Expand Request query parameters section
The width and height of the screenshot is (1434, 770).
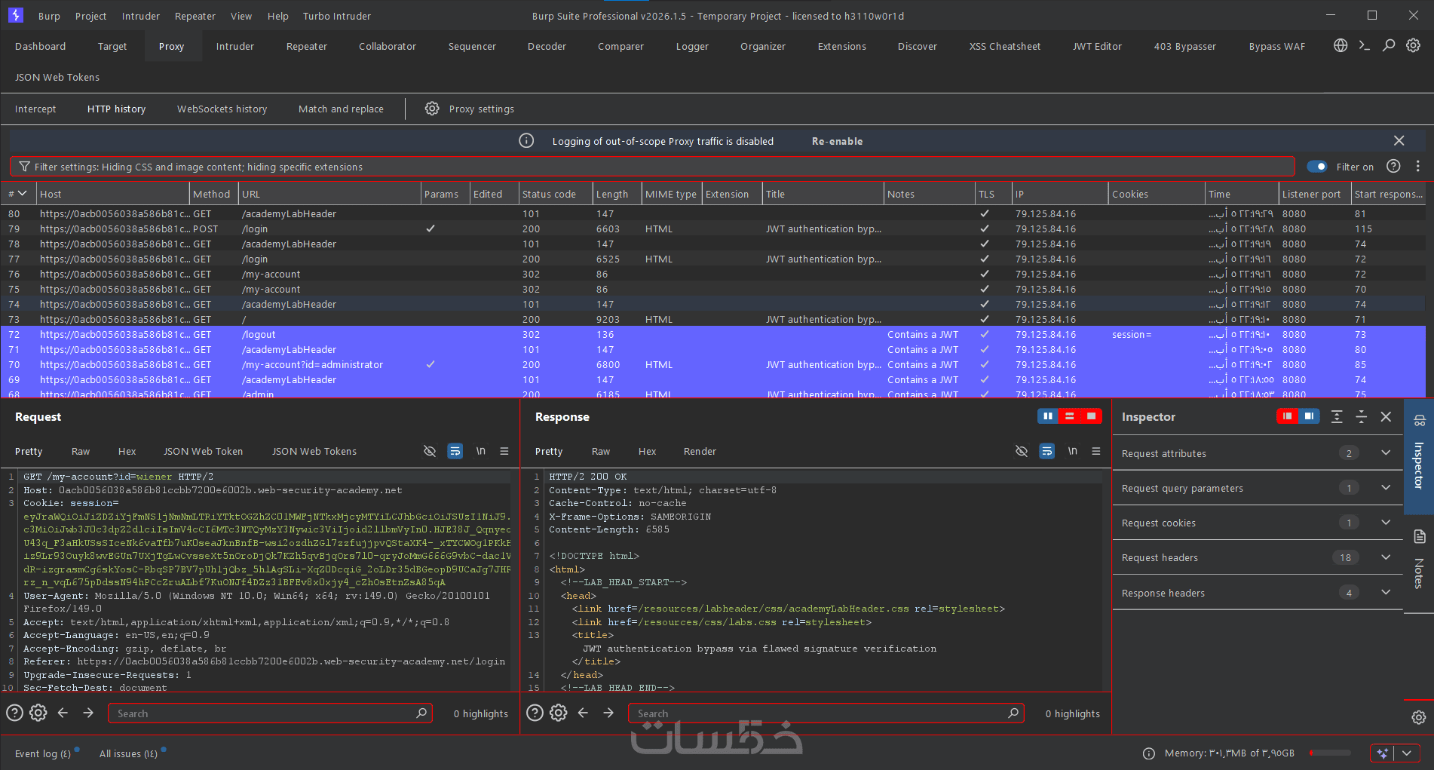pyautogui.click(x=1386, y=488)
